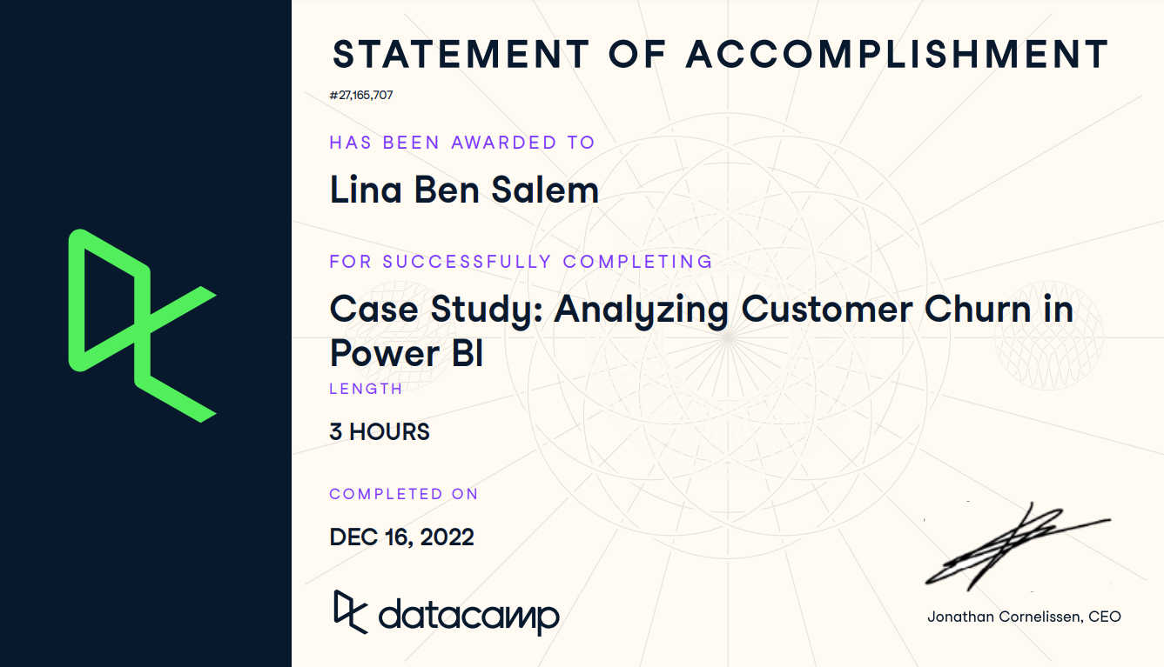Screen dimensions: 1164x667
Task: Click the datacamp wordmark text
Action: tap(468, 616)
